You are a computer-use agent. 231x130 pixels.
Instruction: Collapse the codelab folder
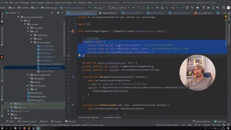(x=25, y=24)
